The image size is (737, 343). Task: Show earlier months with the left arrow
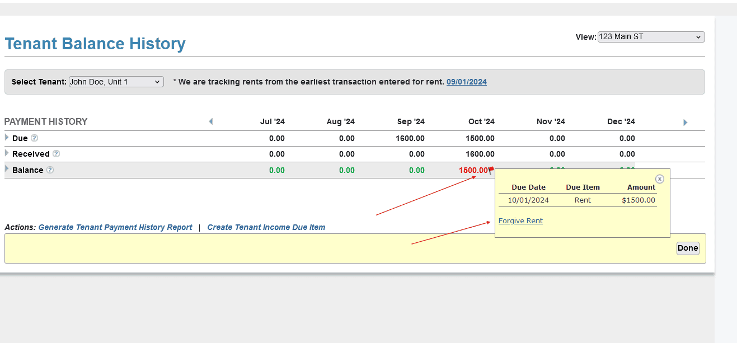tap(210, 121)
